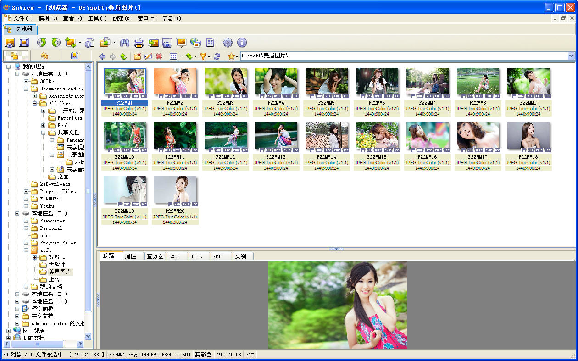Rotate image right (clockwise)
Viewport: 578px width, 361px height.
[x=56, y=43]
